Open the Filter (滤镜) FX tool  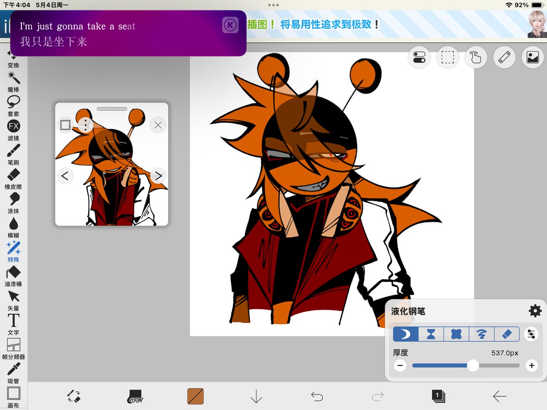click(13, 129)
